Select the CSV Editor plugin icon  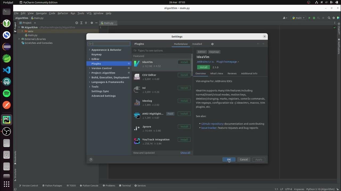(137, 77)
